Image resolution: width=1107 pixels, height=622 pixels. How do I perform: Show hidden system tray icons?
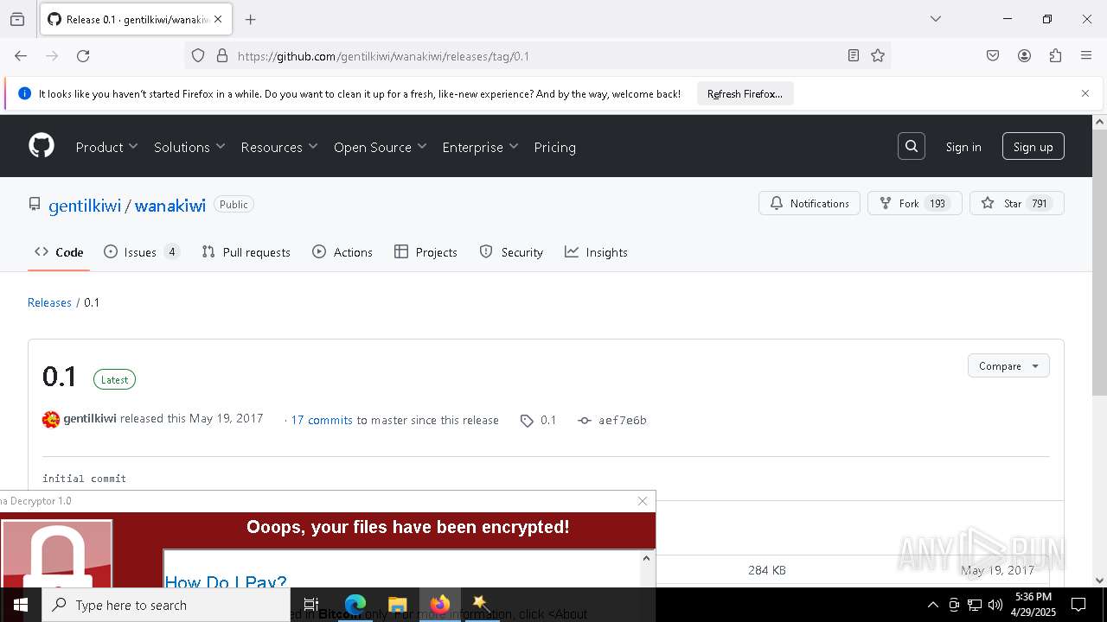click(933, 605)
